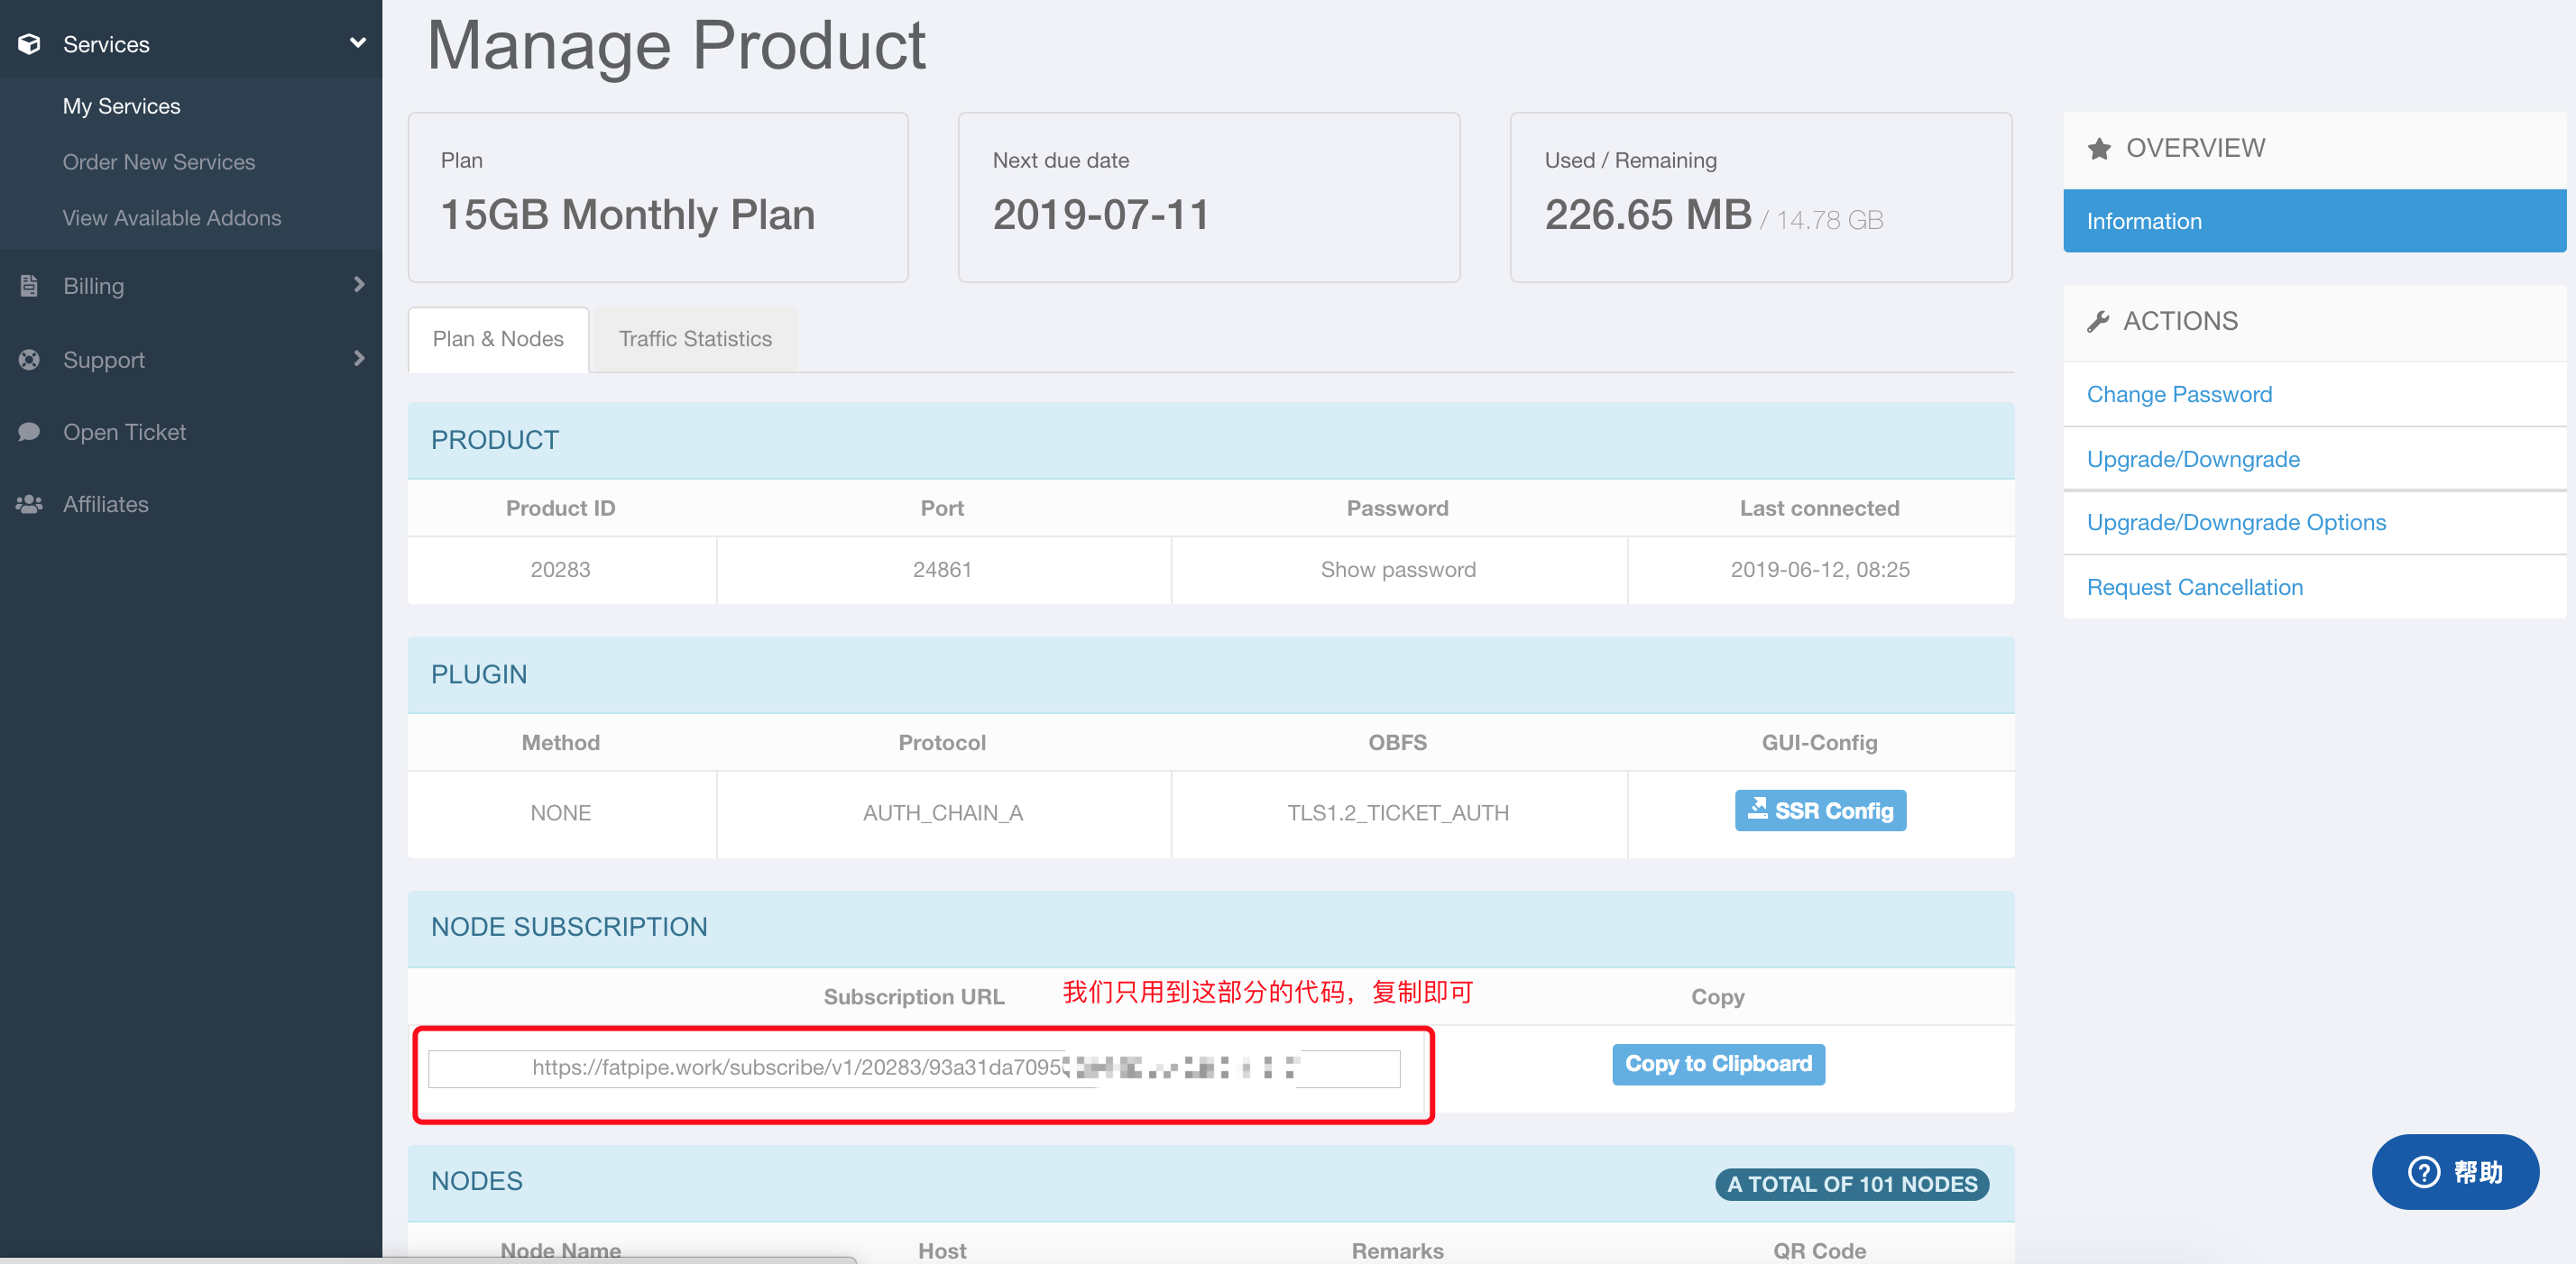2576x1264 pixels.
Task: Click the Affiliates people icon
Action: 29,504
